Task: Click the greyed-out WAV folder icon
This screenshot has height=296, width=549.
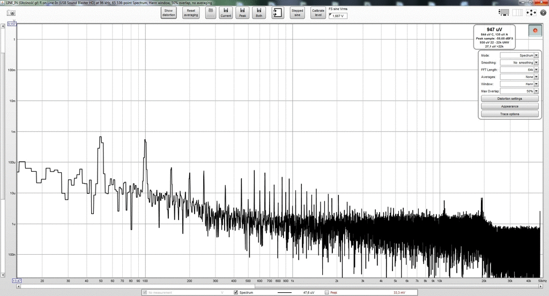Action: click(x=210, y=13)
